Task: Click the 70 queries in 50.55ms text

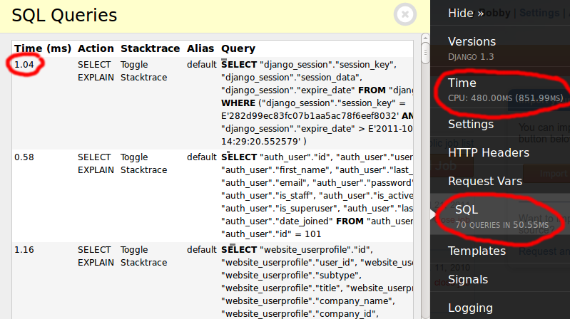Action: pos(502,225)
